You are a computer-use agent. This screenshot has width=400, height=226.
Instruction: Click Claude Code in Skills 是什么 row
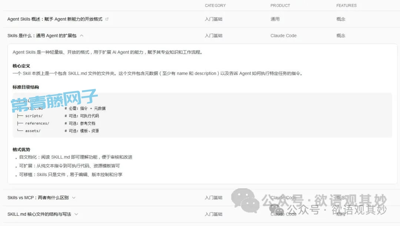click(283, 36)
